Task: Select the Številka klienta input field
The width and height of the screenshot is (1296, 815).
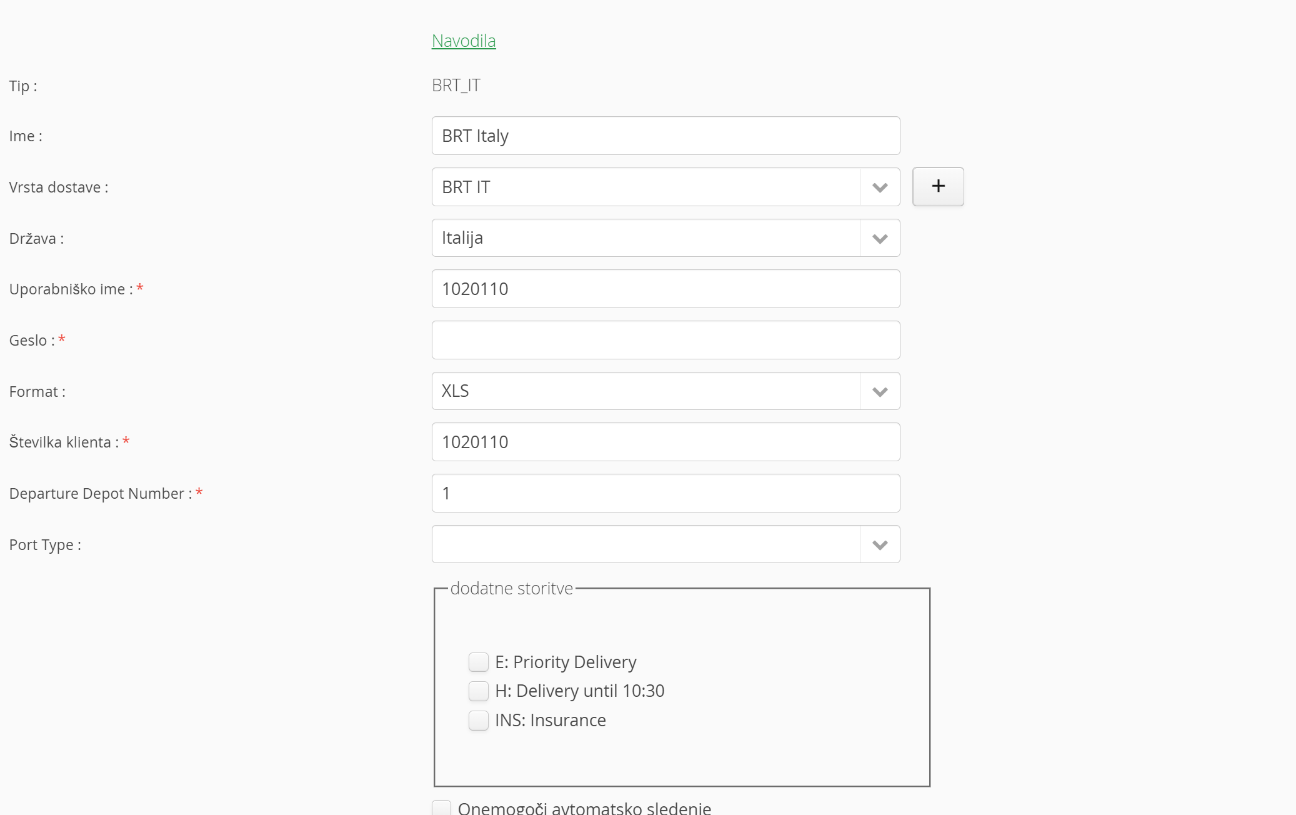Action: pyautogui.click(x=665, y=442)
